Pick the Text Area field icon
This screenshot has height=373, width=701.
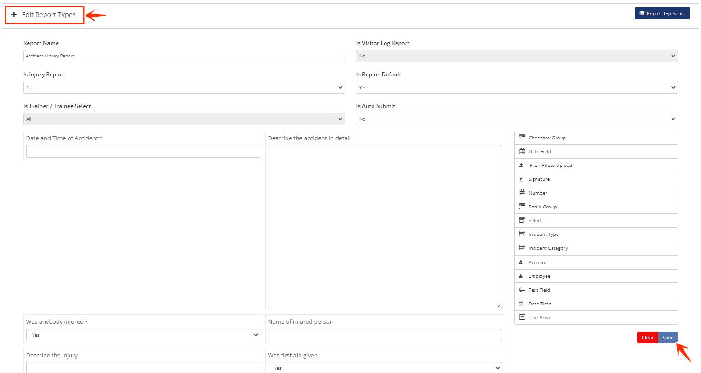point(522,317)
